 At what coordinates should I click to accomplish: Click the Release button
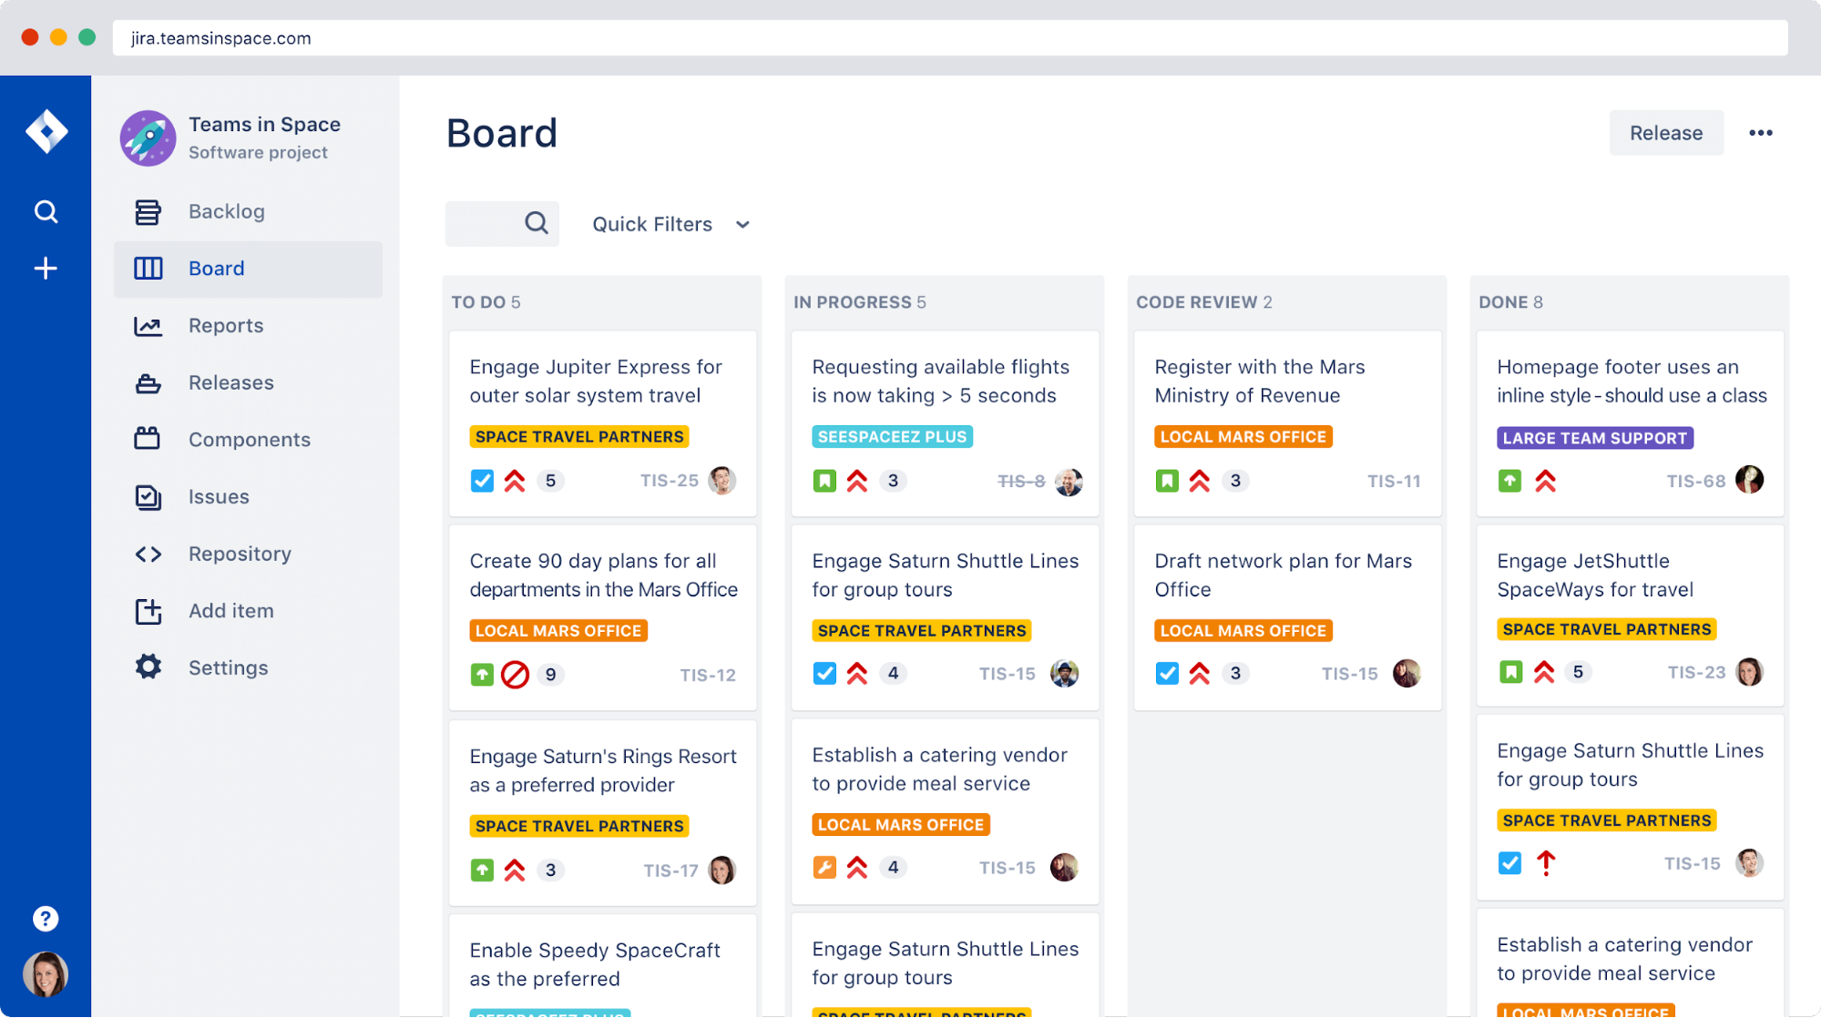pyautogui.click(x=1666, y=131)
